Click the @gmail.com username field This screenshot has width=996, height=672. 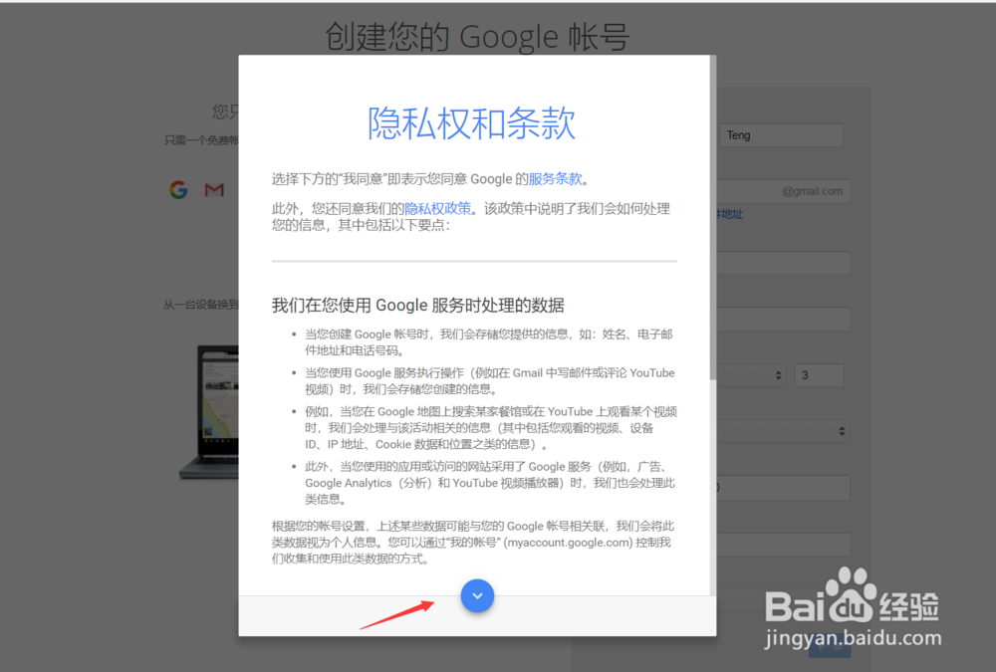click(783, 191)
